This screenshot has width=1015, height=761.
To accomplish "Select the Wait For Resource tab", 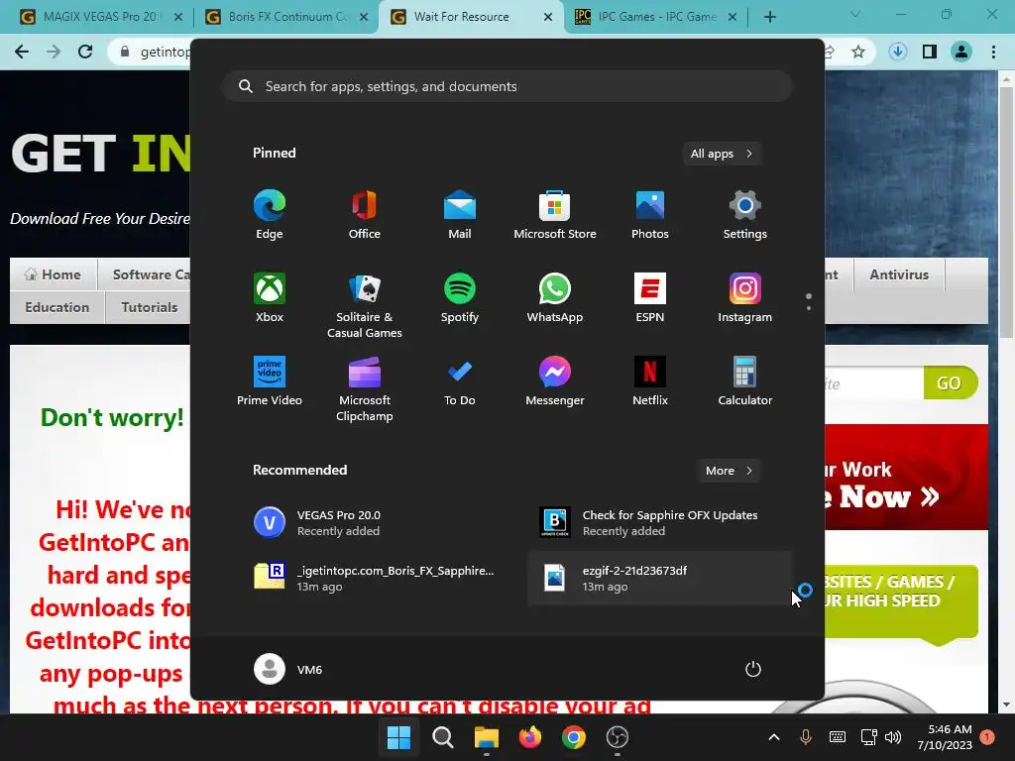I will tap(471, 17).
